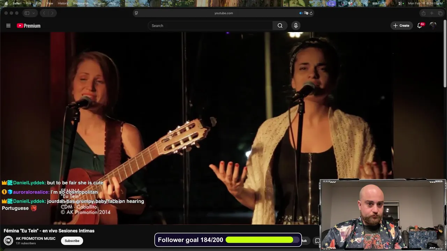Open the page menu icon in address bar
This screenshot has height=251, width=447.
[136, 13]
